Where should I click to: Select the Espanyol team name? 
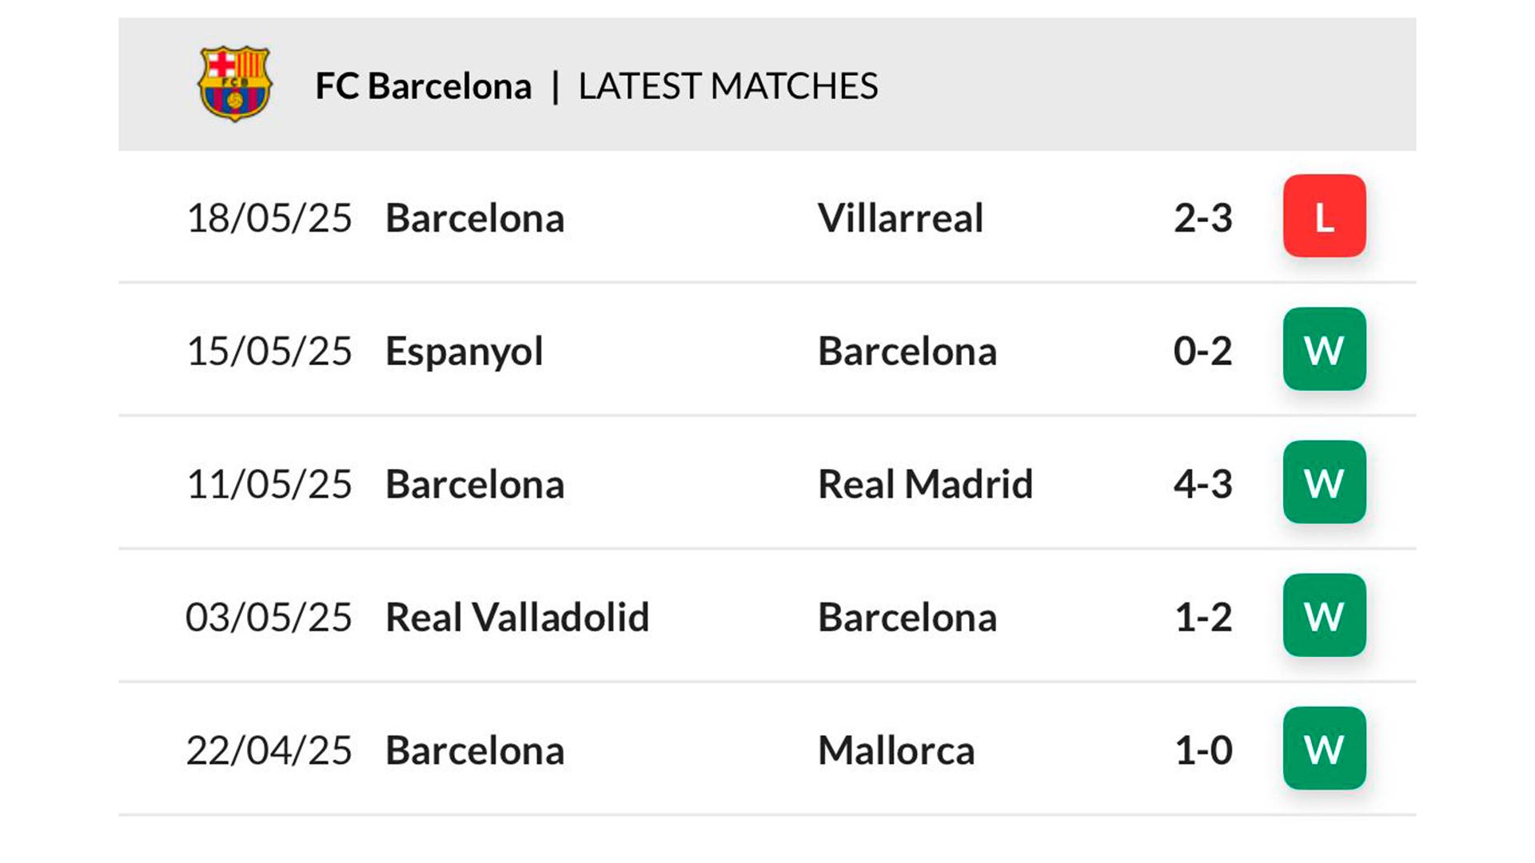pyautogui.click(x=464, y=352)
